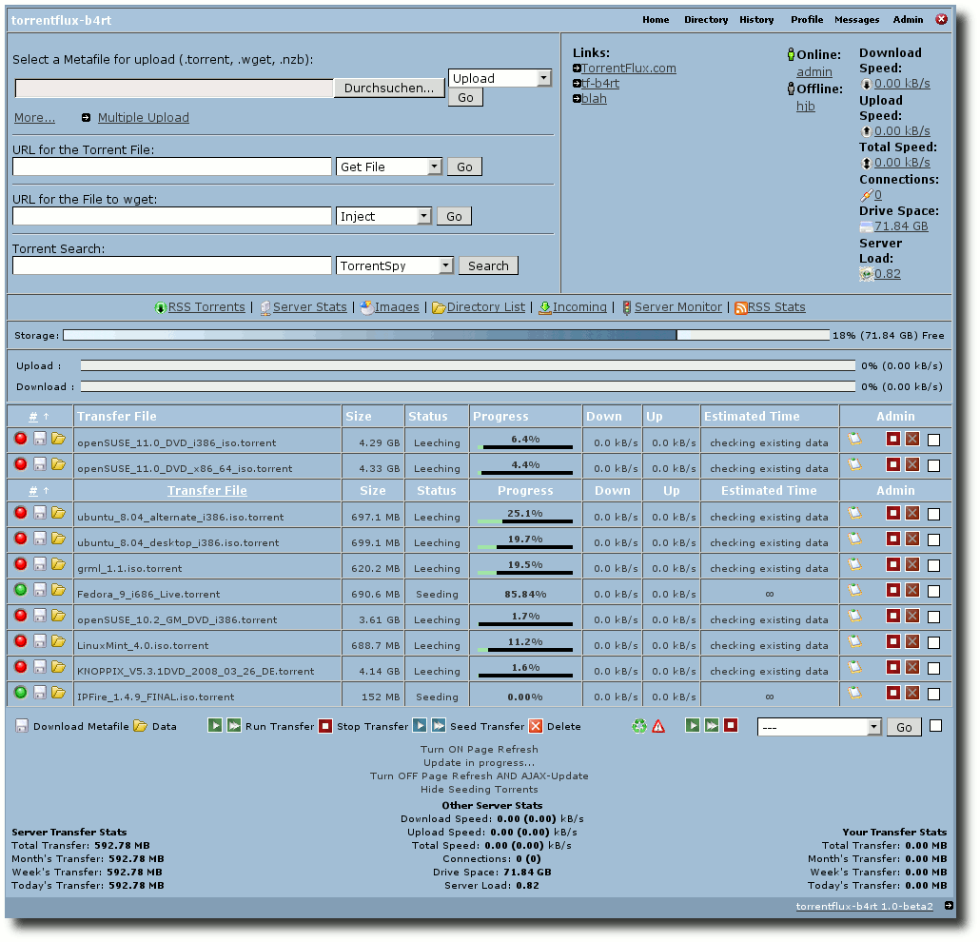Focus the URL for the File to wget field

click(172, 216)
